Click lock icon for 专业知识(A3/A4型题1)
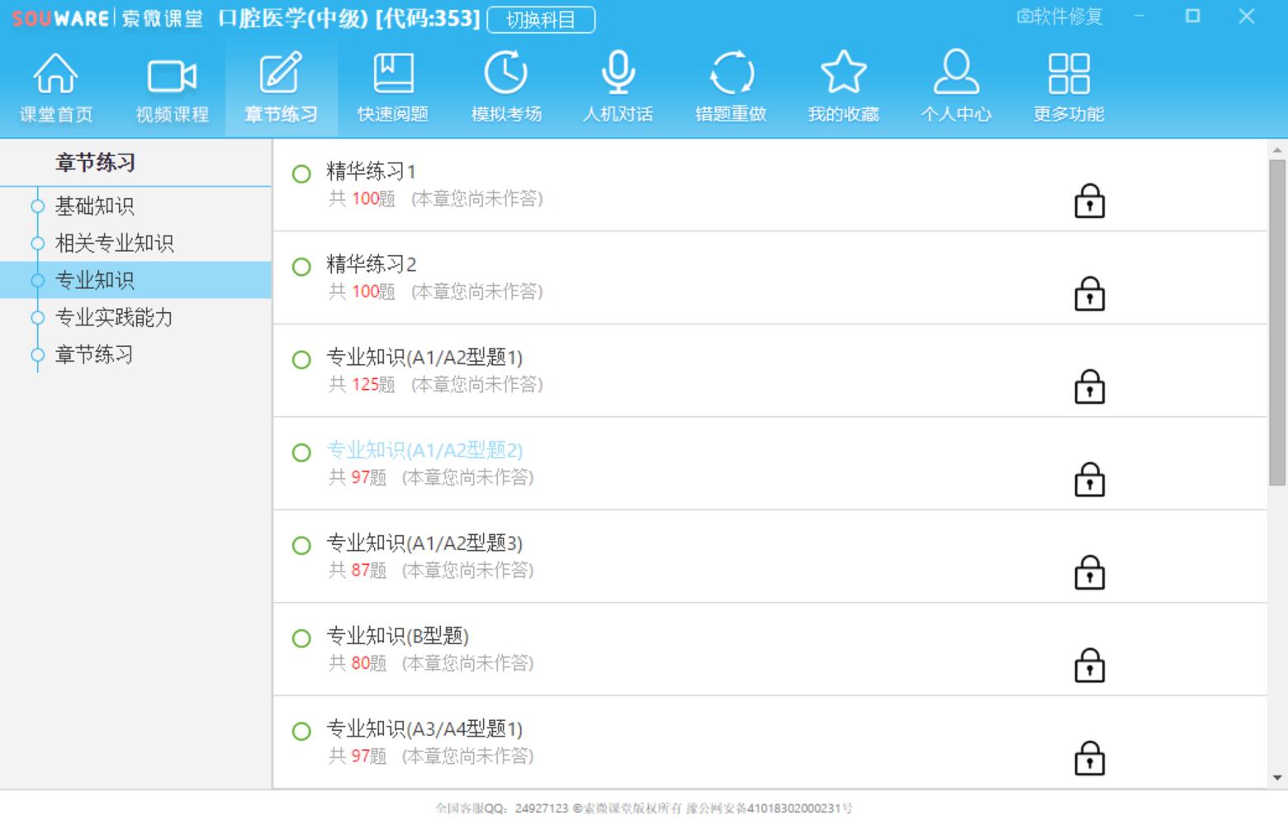 1089,758
